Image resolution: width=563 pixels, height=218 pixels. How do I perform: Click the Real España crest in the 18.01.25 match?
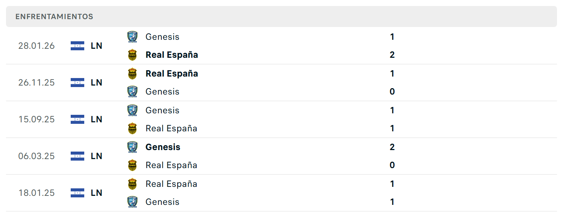tap(132, 184)
